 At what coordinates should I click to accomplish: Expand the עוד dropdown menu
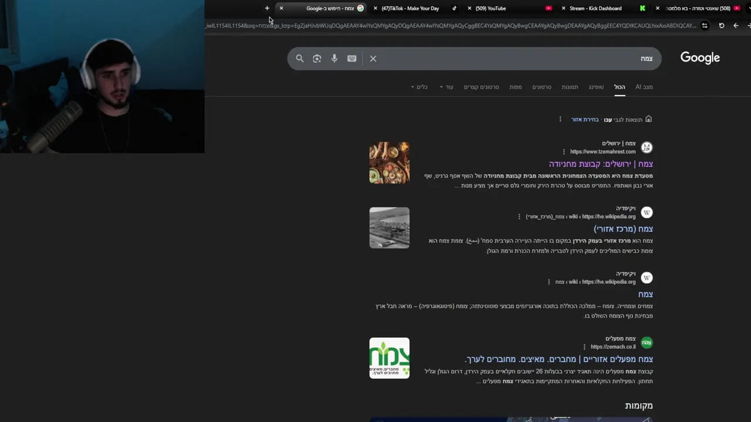pyautogui.click(x=446, y=87)
